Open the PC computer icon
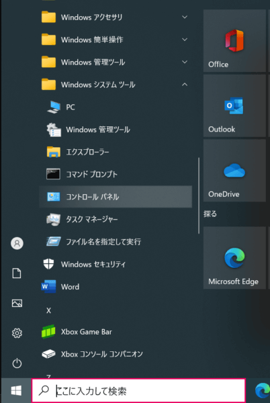Viewport: 270px width, 403px height. [x=54, y=107]
